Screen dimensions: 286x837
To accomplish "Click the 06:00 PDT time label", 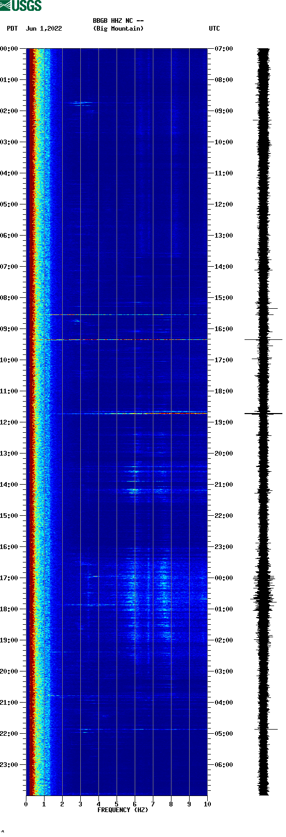I will pos(9,236).
